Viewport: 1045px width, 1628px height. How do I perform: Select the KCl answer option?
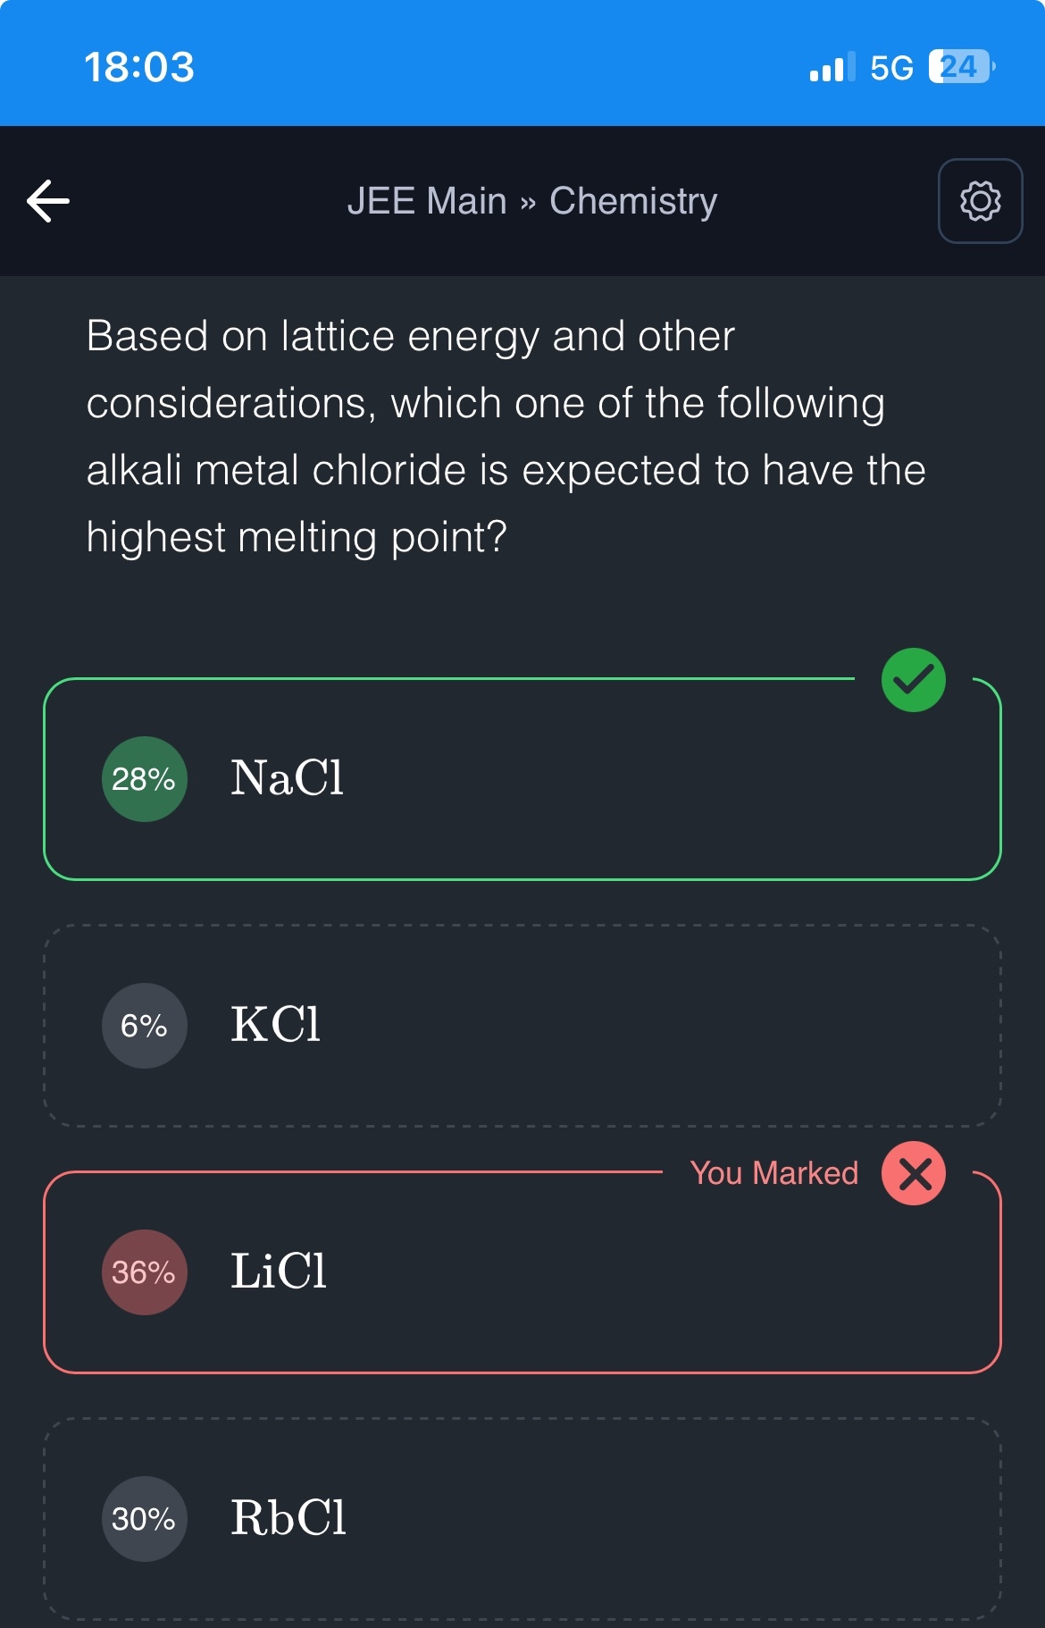[x=522, y=1026]
